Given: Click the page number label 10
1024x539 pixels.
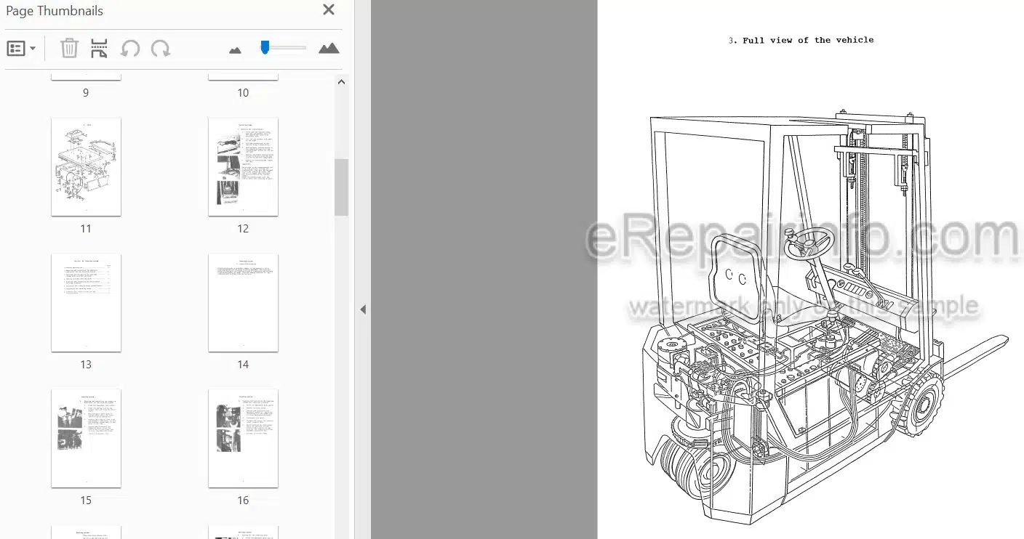Looking at the screenshot, I should (243, 93).
